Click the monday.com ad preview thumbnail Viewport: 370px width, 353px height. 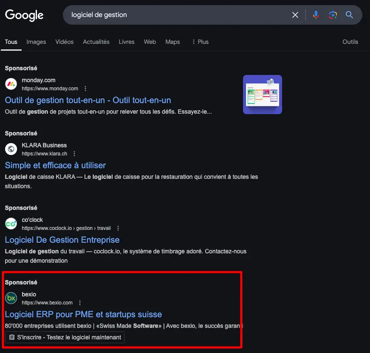point(262,94)
